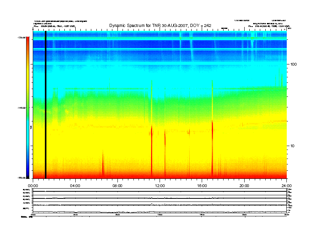Viewport: 309px width, 239px height.
Task: Click the 12:00 time axis label
Action: (x=160, y=186)
